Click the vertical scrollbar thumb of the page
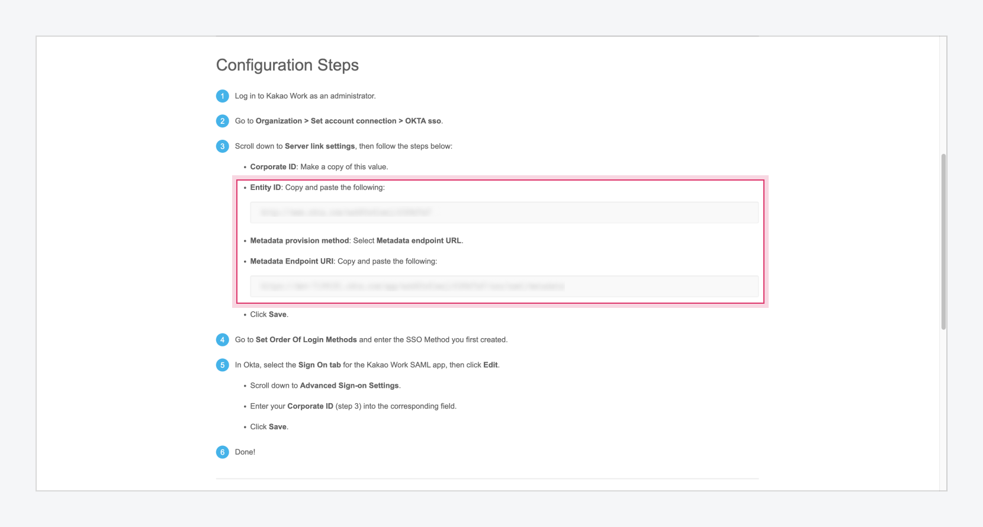The width and height of the screenshot is (983, 527). point(943,242)
